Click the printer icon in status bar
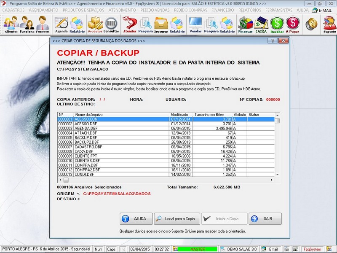This screenshot has height=253, width=337. (x=286, y=249)
